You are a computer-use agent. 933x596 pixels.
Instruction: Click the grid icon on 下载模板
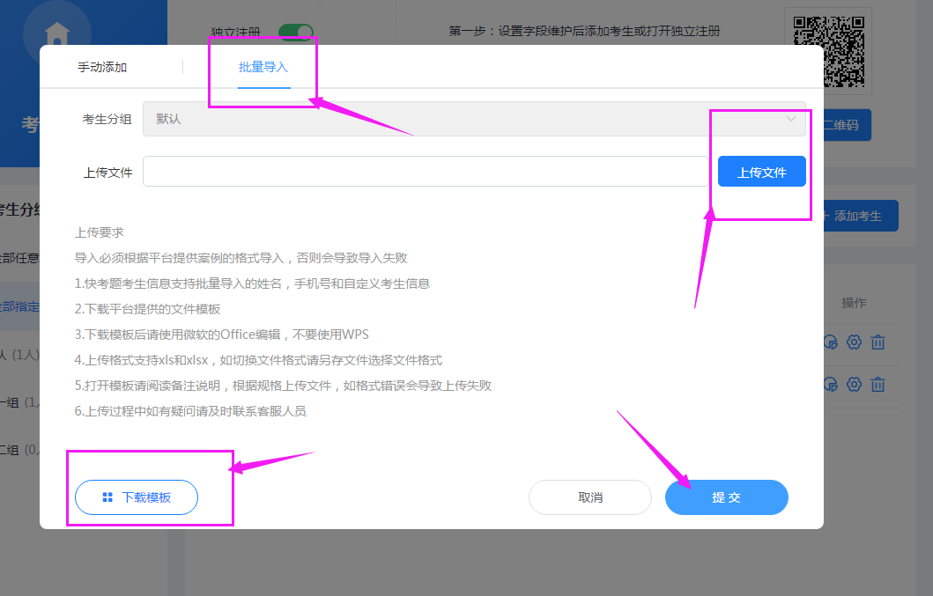pos(107,497)
